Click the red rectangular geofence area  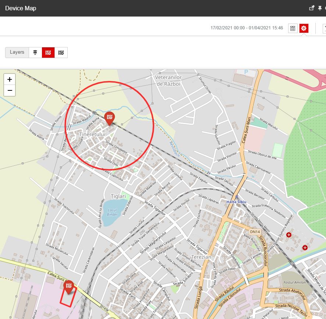[68, 298]
